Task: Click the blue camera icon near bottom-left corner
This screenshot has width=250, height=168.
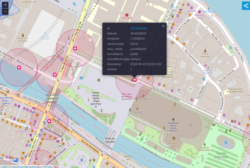Action: [x=16, y=160]
